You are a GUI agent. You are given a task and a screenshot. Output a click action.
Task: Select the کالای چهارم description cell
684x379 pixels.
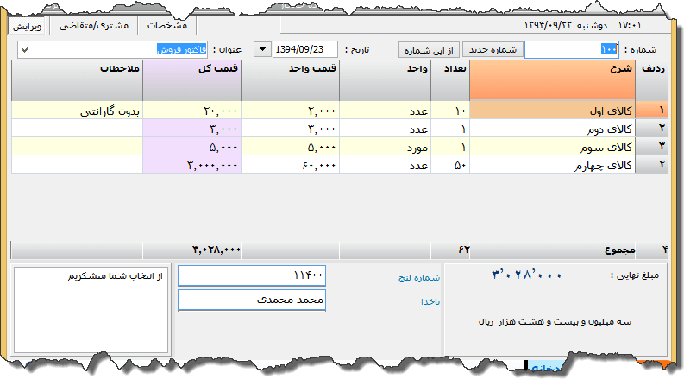(x=551, y=164)
